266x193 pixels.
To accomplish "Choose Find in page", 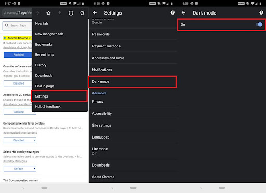I will (60, 86).
